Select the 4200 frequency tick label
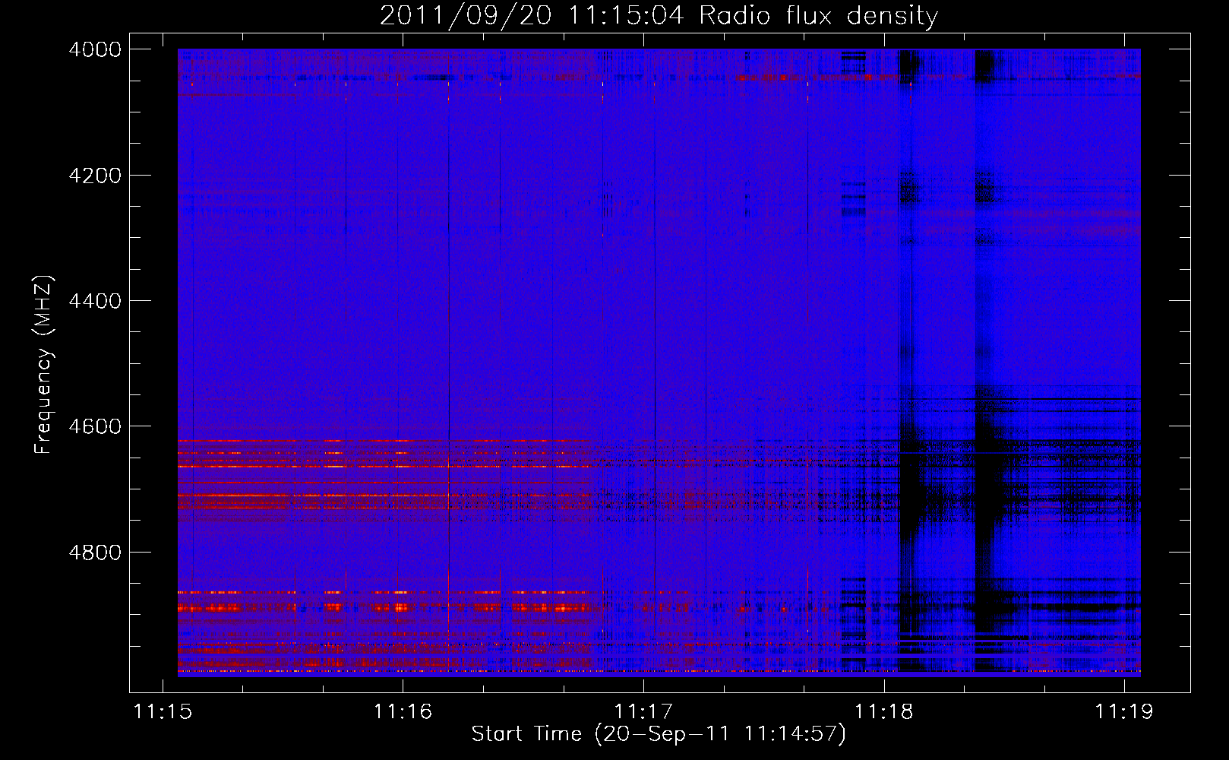The height and width of the screenshot is (760, 1229). (x=95, y=176)
